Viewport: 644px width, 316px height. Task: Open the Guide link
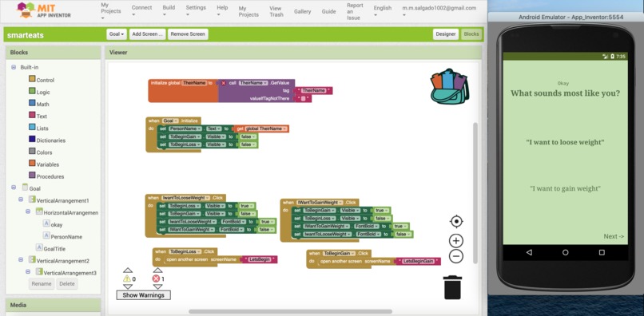point(328,11)
